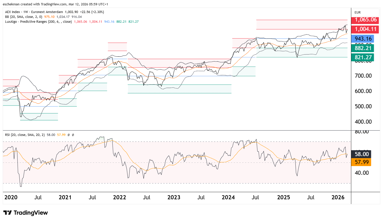Click the TradingView logo icon
This screenshot has width=383, height=221.
7,213
